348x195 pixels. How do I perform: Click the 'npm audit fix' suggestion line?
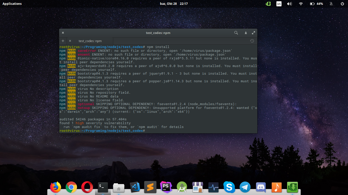tap(124, 127)
